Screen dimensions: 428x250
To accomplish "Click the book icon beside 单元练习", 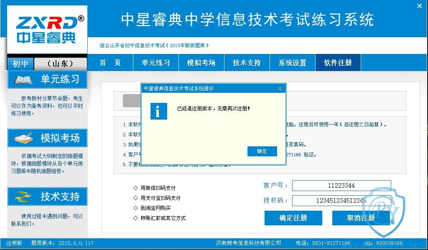I will tap(23, 79).
